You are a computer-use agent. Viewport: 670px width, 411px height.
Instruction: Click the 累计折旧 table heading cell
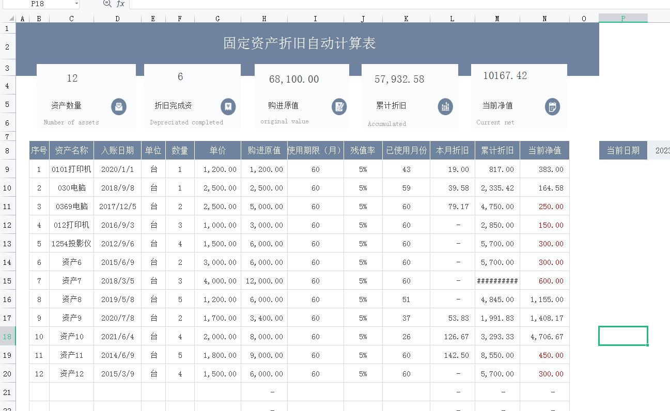coord(497,151)
